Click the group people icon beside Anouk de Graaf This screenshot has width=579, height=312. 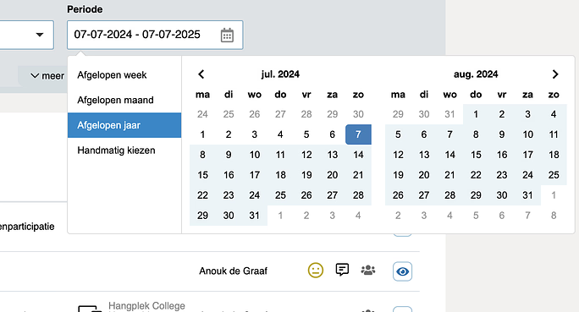coord(367,271)
